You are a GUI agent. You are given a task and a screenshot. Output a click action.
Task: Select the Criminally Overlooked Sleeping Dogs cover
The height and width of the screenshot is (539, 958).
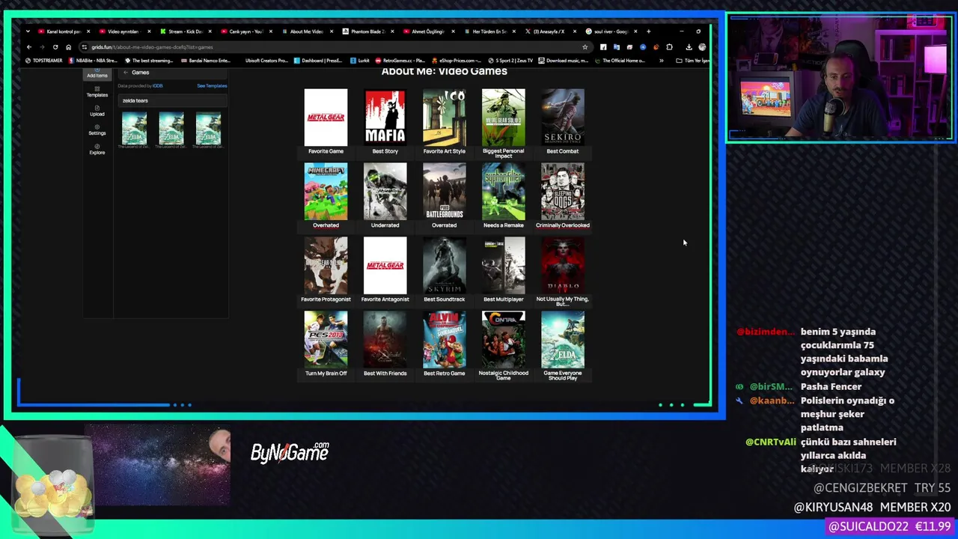tap(563, 192)
